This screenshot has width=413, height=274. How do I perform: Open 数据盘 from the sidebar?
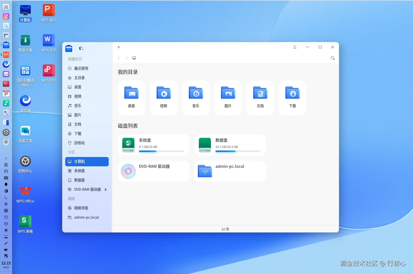point(87,180)
